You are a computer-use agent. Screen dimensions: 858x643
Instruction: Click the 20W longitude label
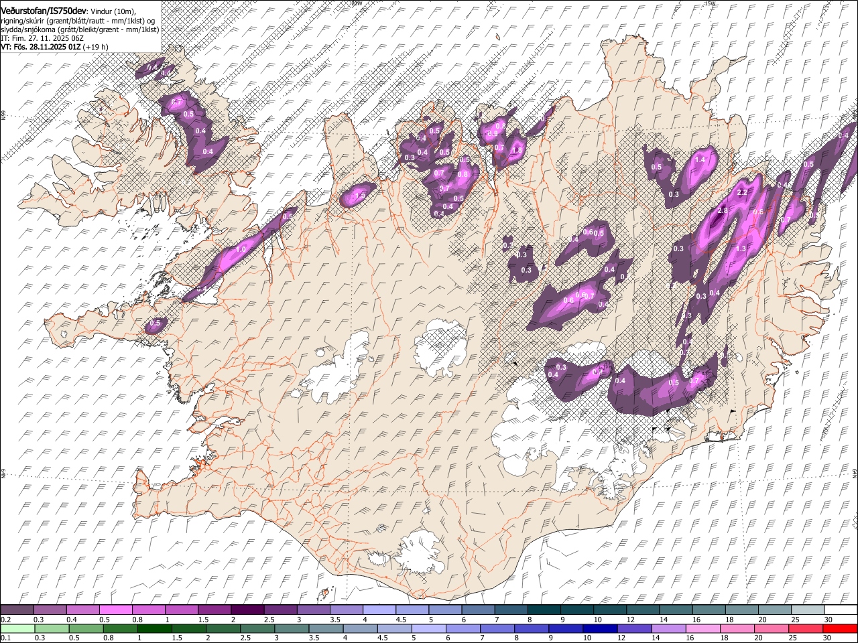356,3
